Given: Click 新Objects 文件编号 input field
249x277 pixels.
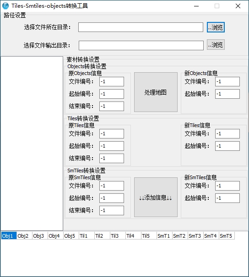Looking at the screenshot, I should click(x=227, y=81).
